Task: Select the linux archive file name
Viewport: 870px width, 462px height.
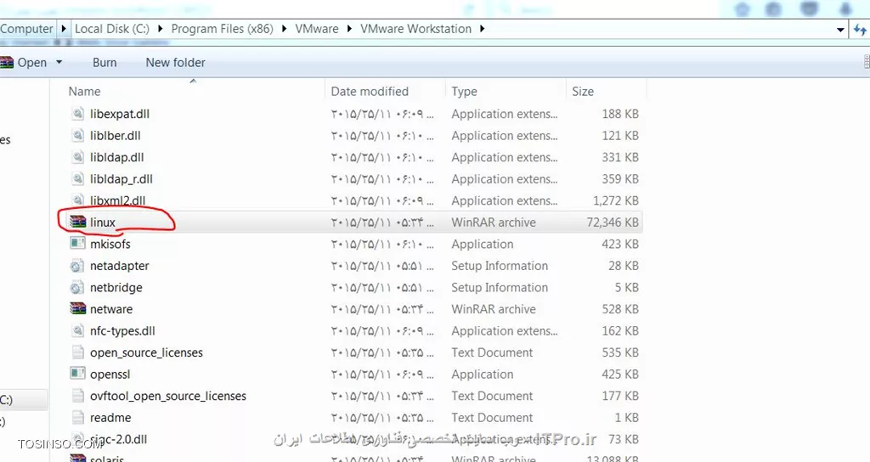Action: 103,222
